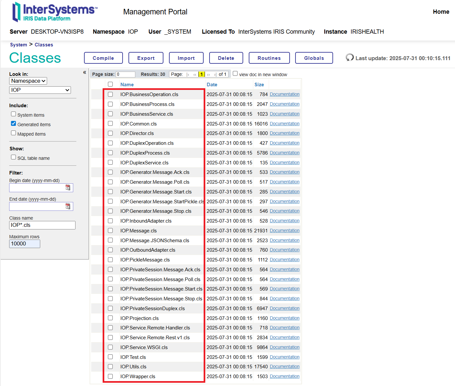Open the End date calendar picker
This screenshot has width=455, height=386.
tap(68, 206)
